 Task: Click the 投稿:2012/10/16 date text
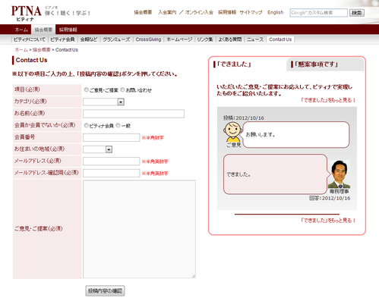244,118
